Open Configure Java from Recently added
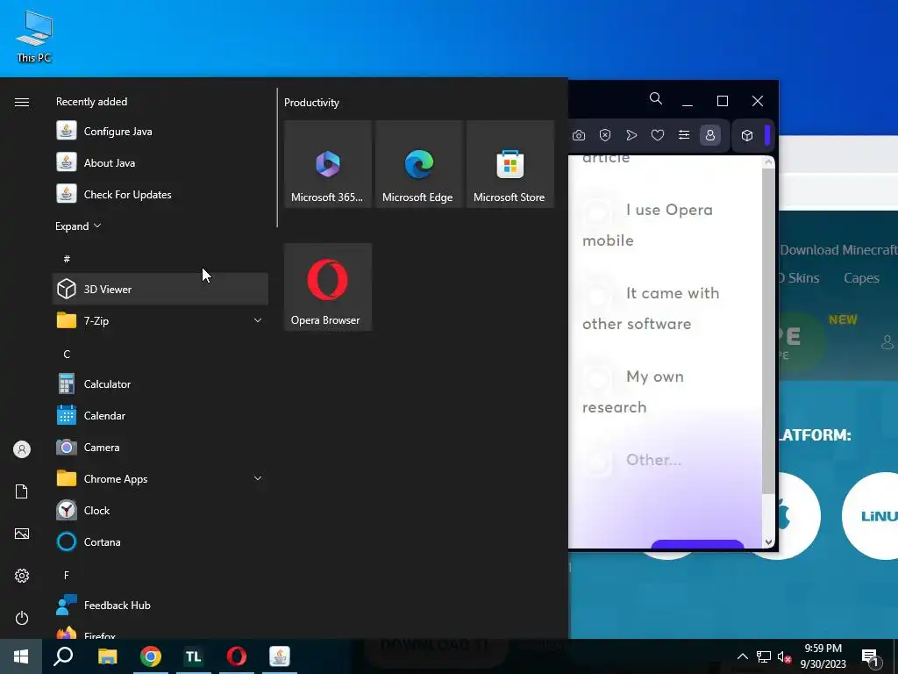898x674 pixels. (x=160, y=132)
